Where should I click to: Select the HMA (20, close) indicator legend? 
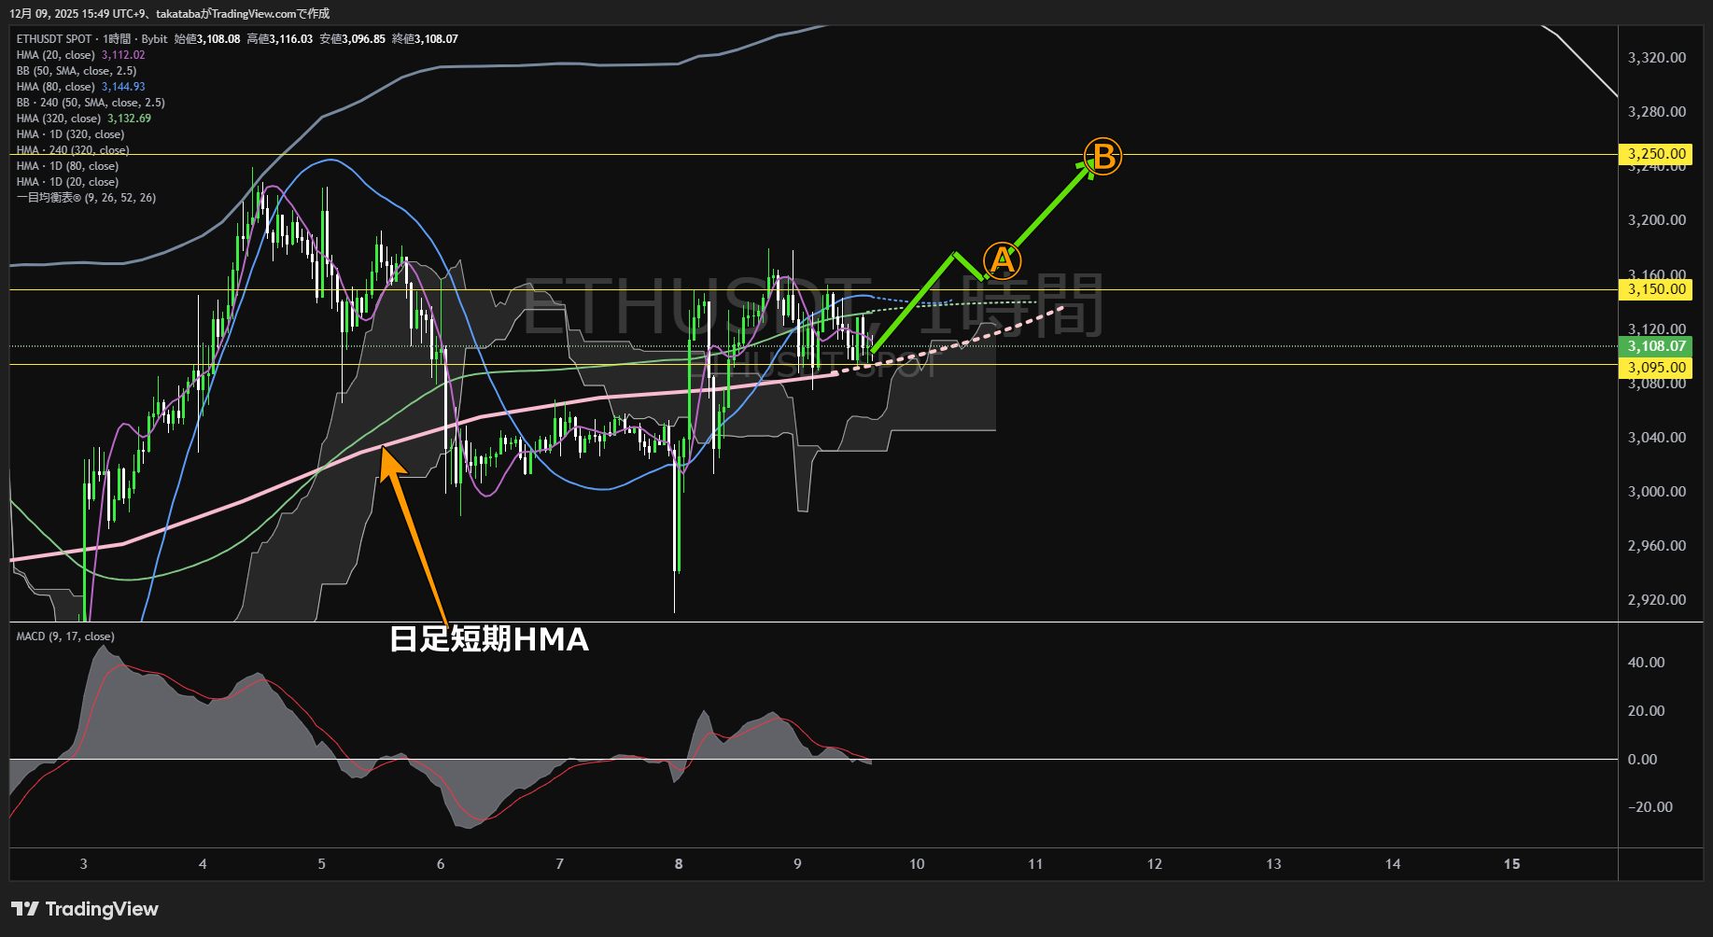coord(56,55)
